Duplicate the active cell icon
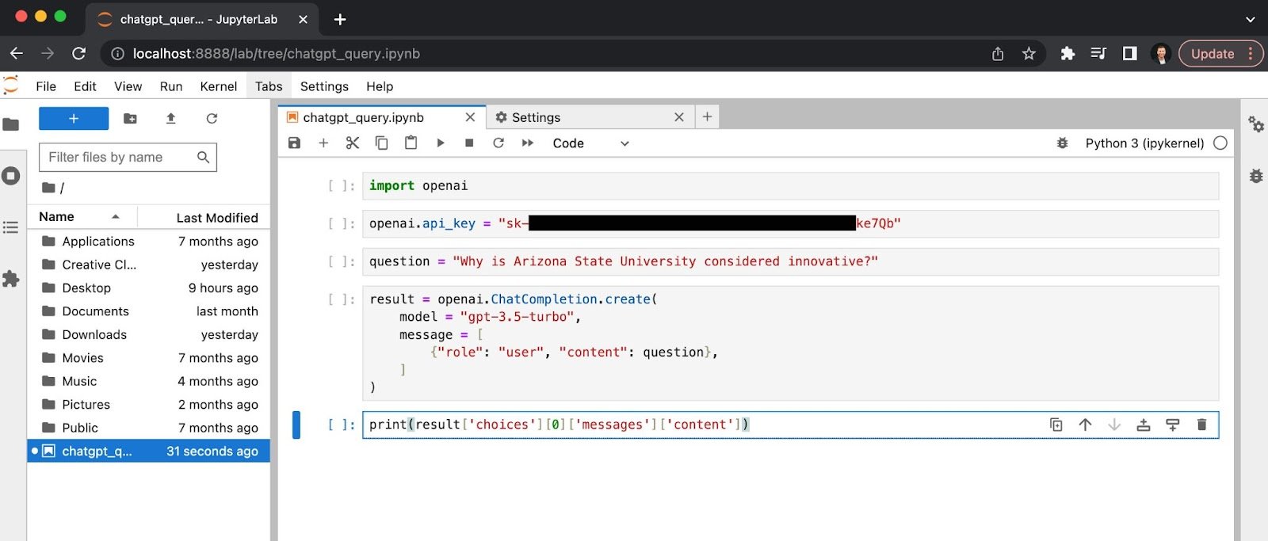 (x=1056, y=425)
